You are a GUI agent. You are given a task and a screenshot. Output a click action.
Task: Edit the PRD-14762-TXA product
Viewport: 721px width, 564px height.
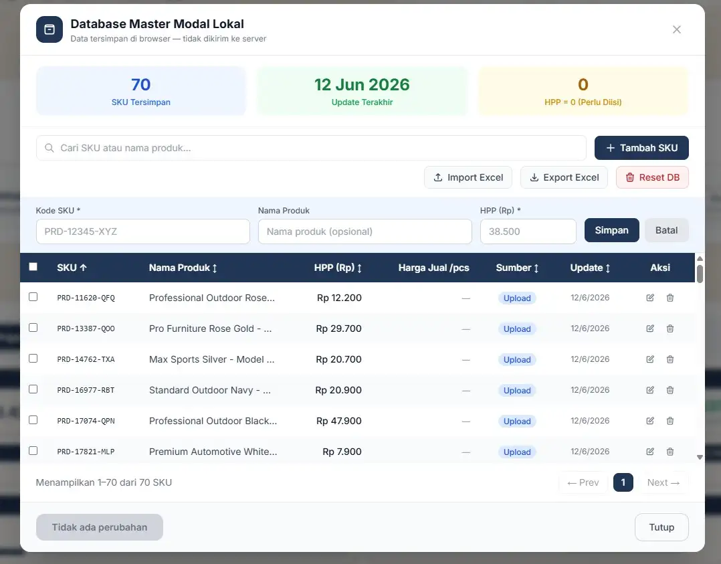pos(649,359)
